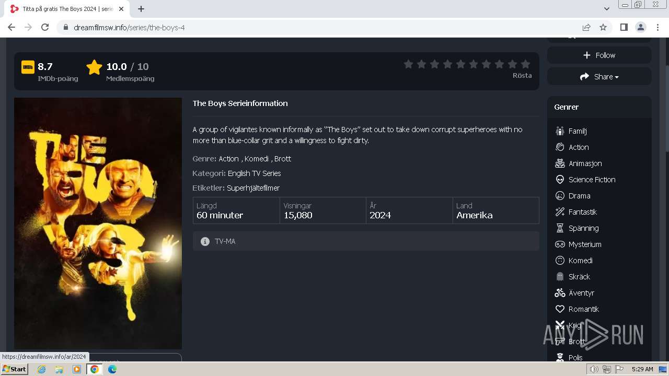This screenshot has width=669, height=376.
Task: Open Polis genre in sidebar
Action: (575, 358)
